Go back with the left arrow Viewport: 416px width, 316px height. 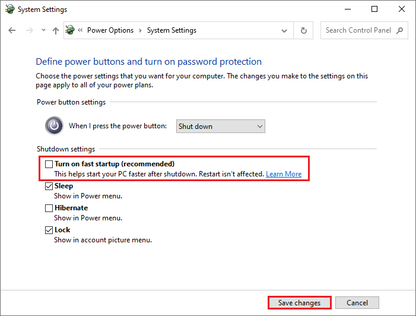pyautogui.click(x=12, y=30)
